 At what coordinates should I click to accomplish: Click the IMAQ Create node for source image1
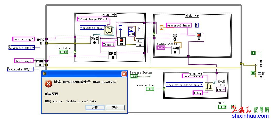tap(40, 40)
